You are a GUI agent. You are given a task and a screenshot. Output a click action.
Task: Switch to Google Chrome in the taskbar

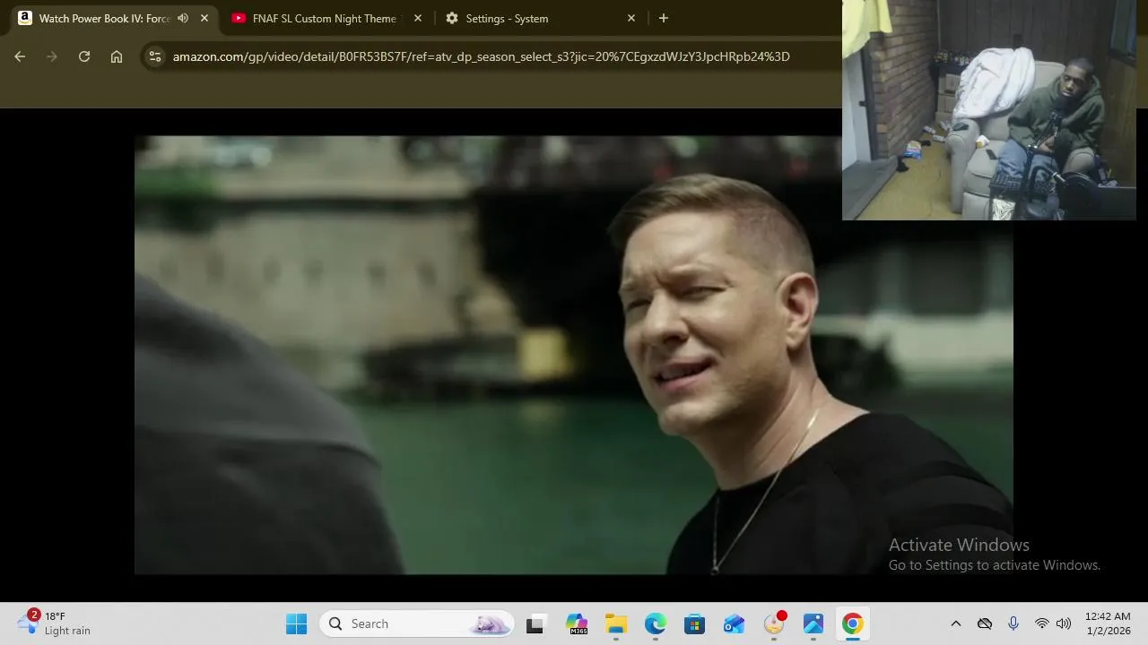coord(853,623)
